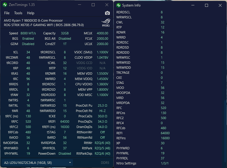Click the GDM Disabled value
The height and width of the screenshot is (168, 227).
(x=28, y=44)
